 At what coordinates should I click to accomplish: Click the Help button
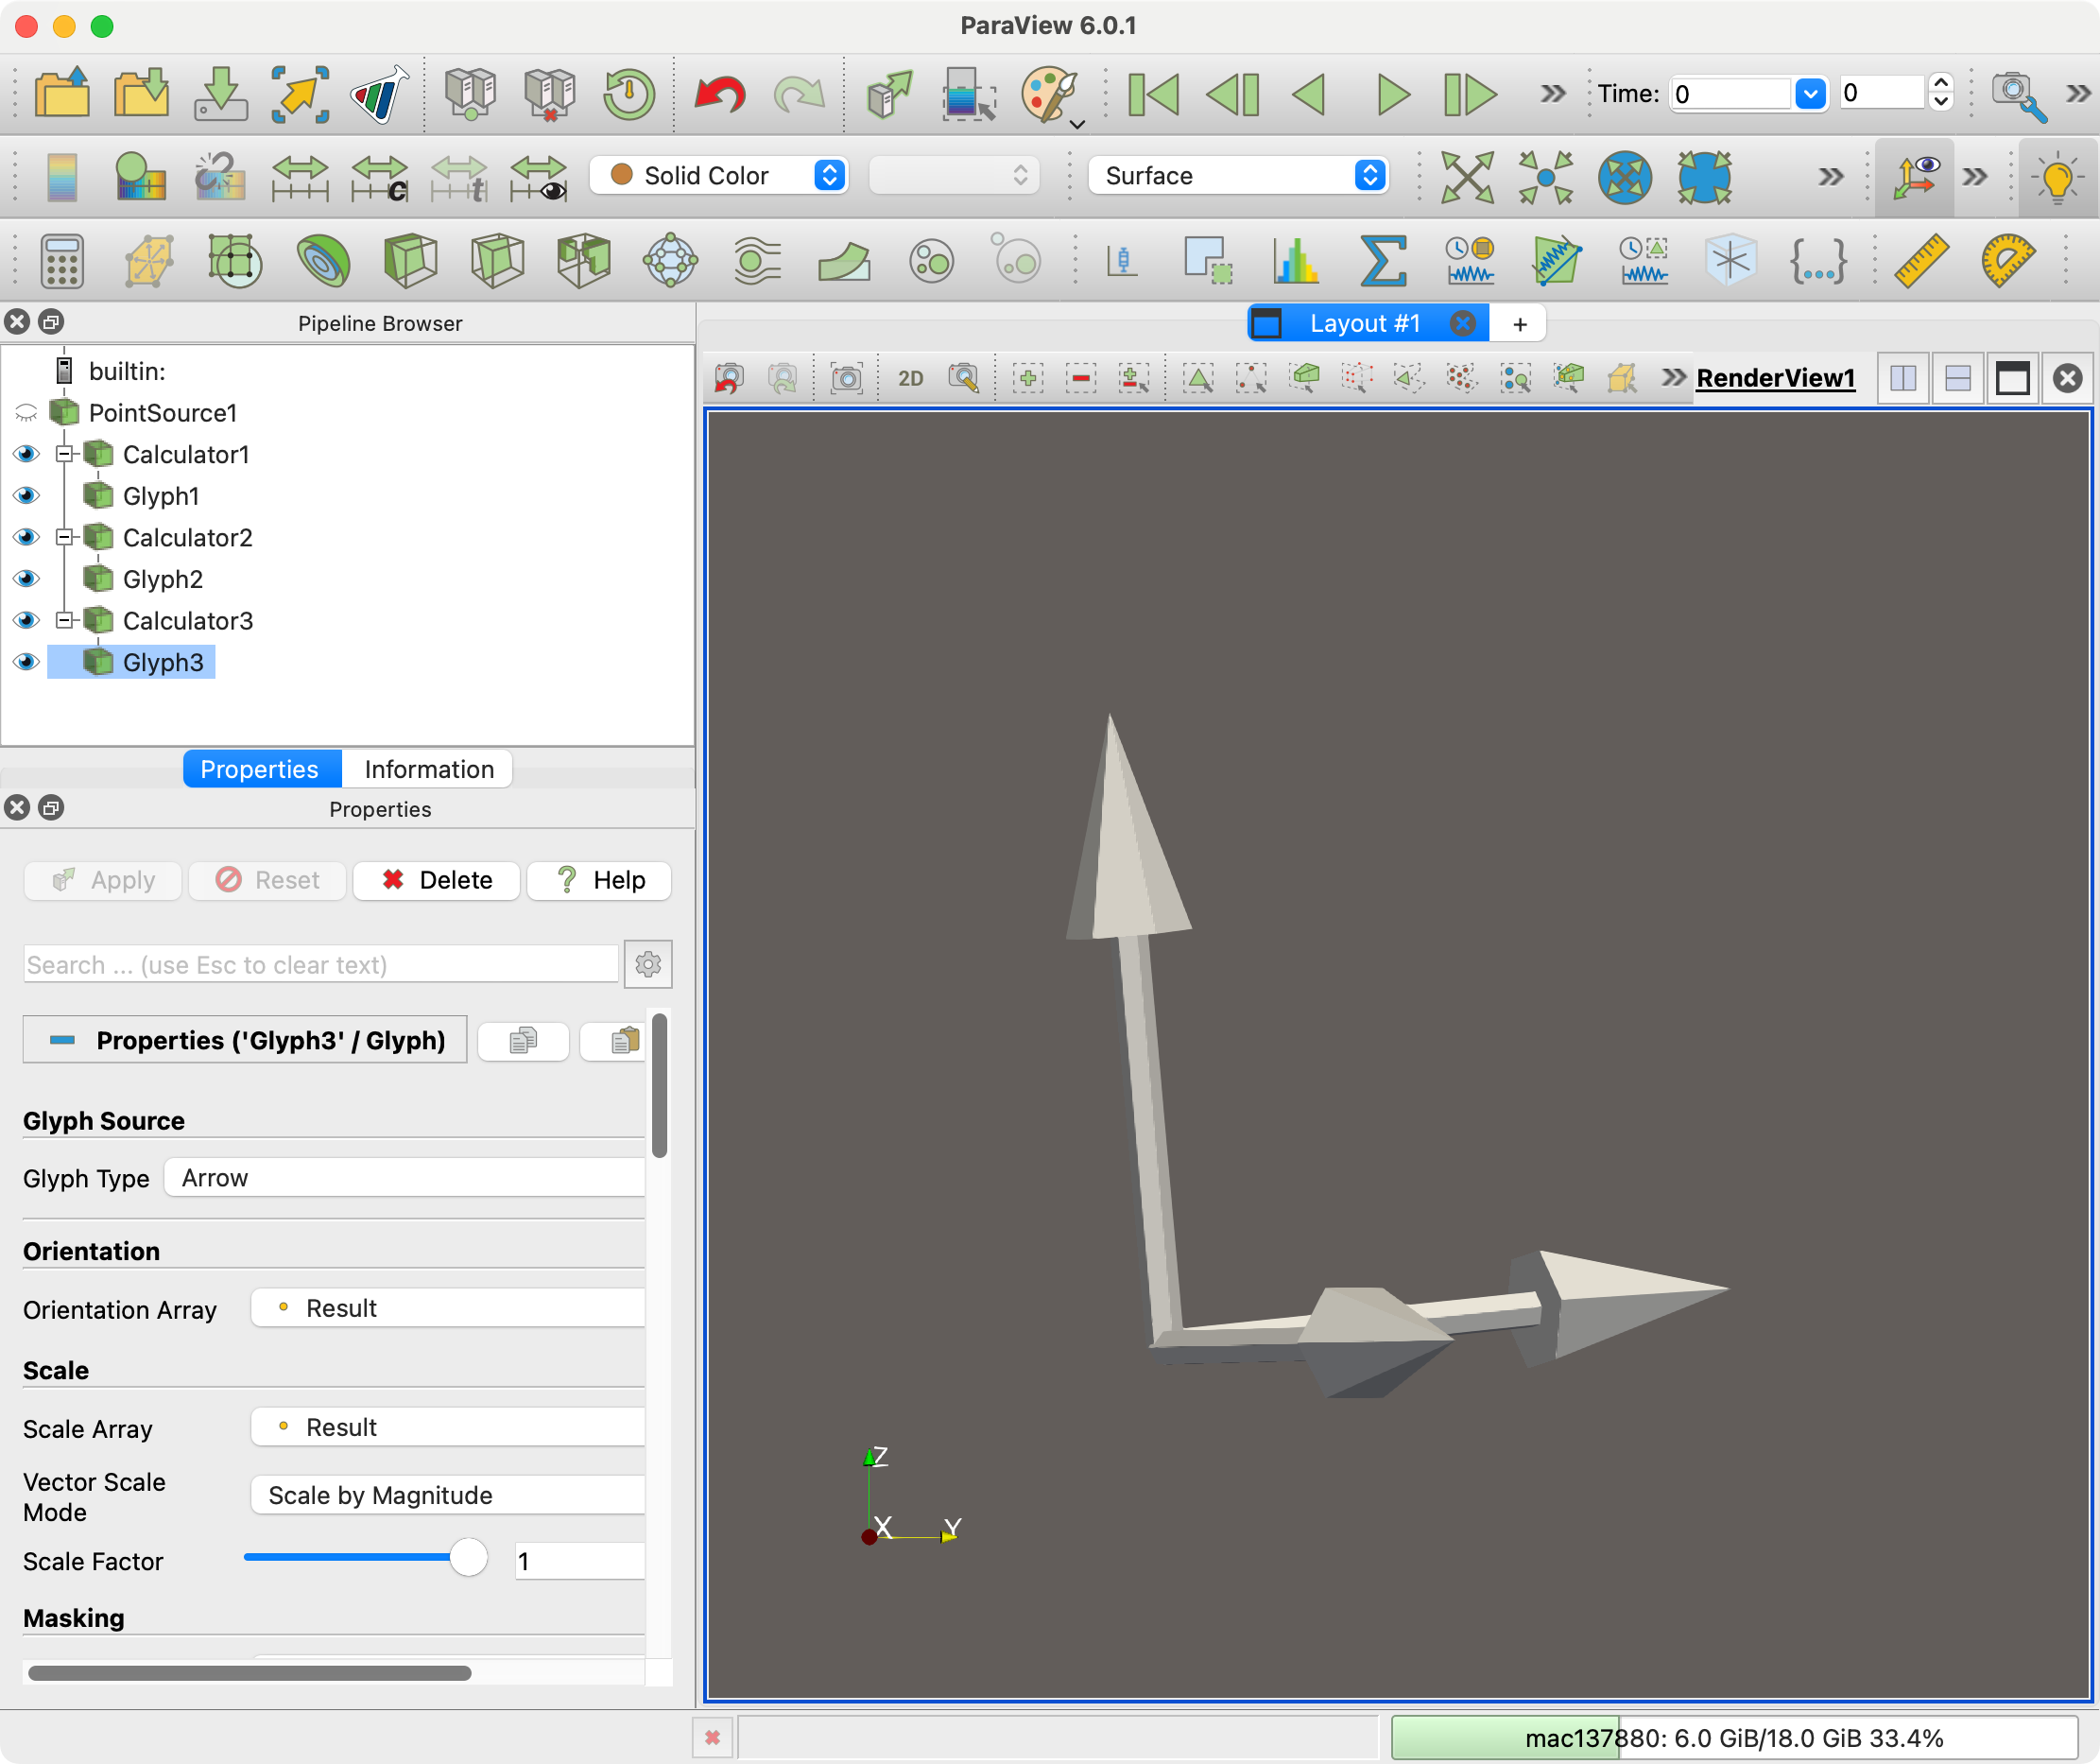(x=599, y=880)
